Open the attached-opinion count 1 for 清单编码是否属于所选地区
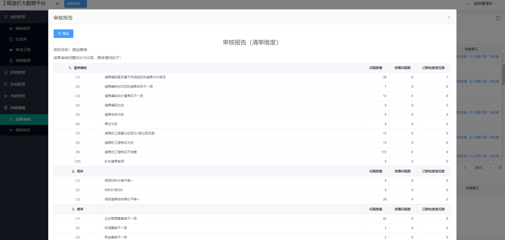The image size is (505, 240). 447,77
